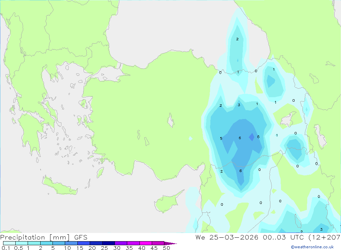
Task: Click the purple arrow tip above 50 mm
Action: coord(170,243)
